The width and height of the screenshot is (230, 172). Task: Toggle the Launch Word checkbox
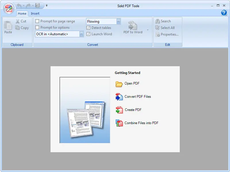click(x=88, y=34)
